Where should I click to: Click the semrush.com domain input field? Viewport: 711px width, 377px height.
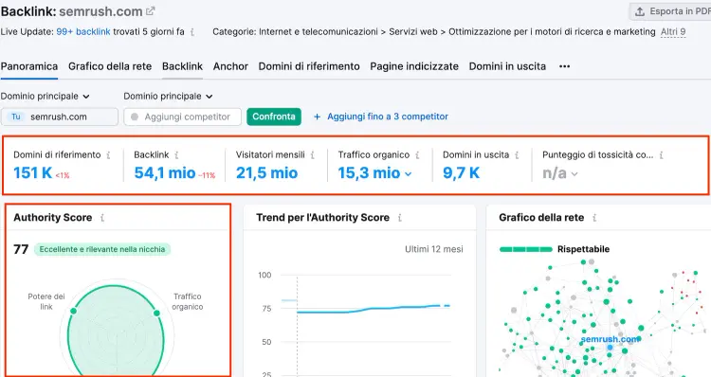(60, 117)
